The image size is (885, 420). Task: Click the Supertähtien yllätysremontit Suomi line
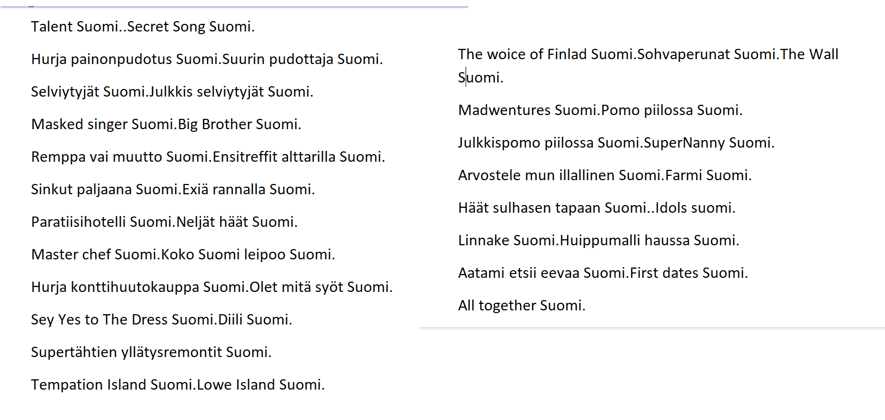pyautogui.click(x=152, y=352)
